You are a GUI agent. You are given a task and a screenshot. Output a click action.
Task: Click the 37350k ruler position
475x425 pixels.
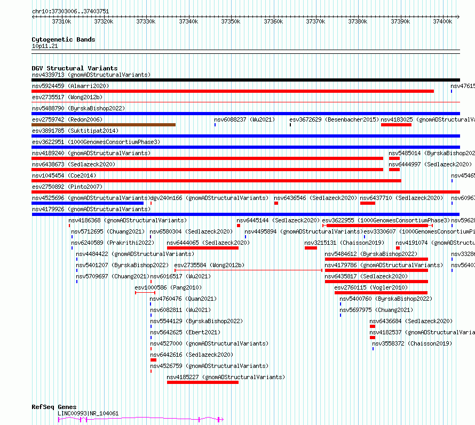point(231,21)
